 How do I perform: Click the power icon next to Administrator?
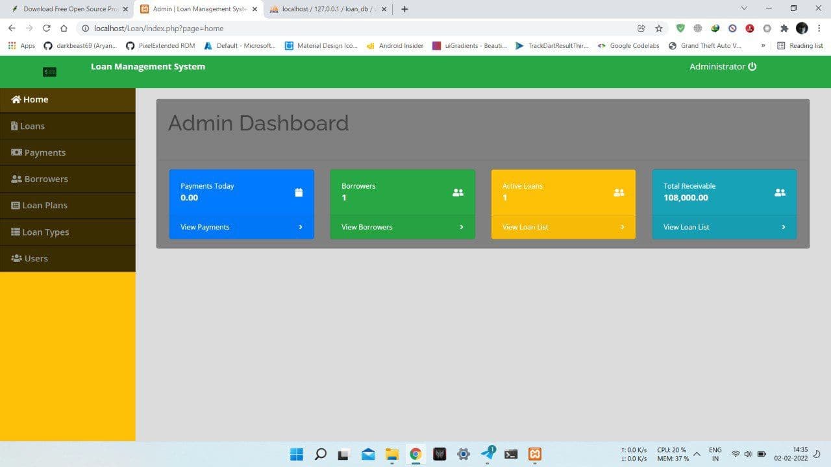click(752, 67)
